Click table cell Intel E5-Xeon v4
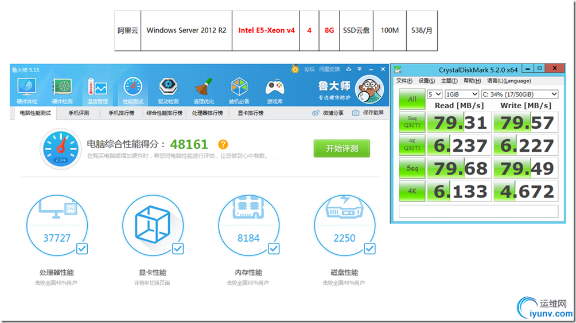This screenshot has height=323, width=576. (x=266, y=30)
